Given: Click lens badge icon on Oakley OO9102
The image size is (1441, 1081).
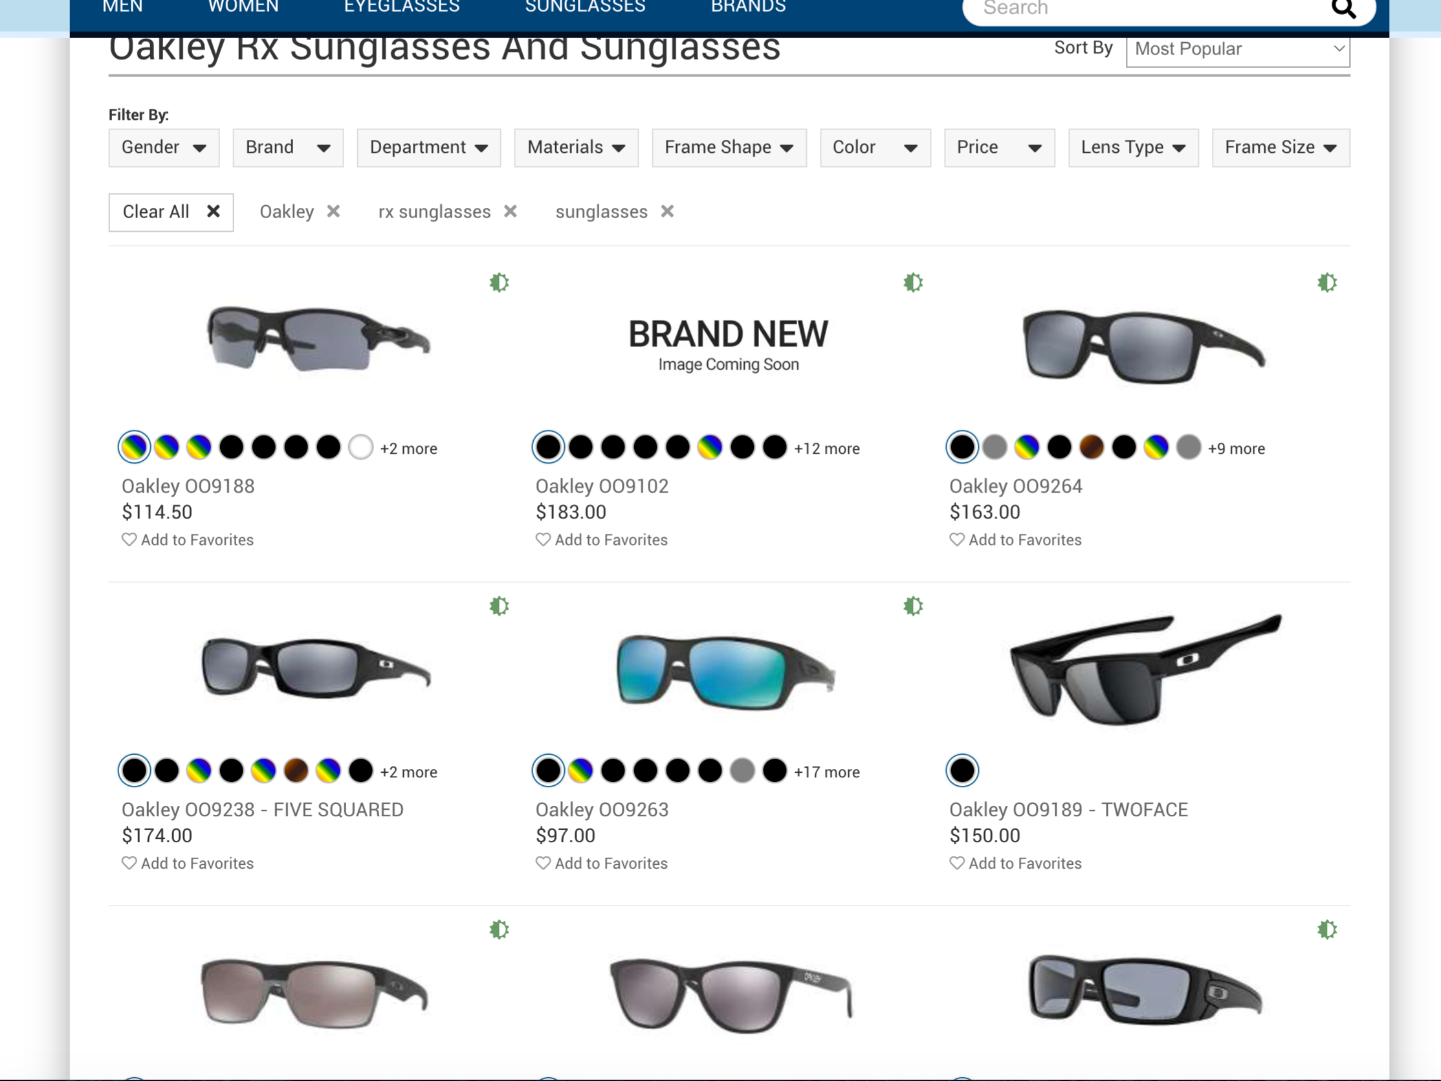Looking at the screenshot, I should point(914,283).
